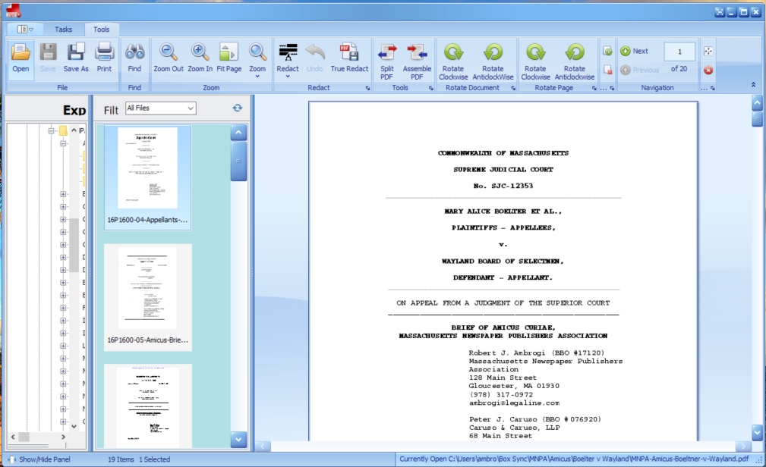Collapse the top folder node in Explorer tree

tap(51, 131)
